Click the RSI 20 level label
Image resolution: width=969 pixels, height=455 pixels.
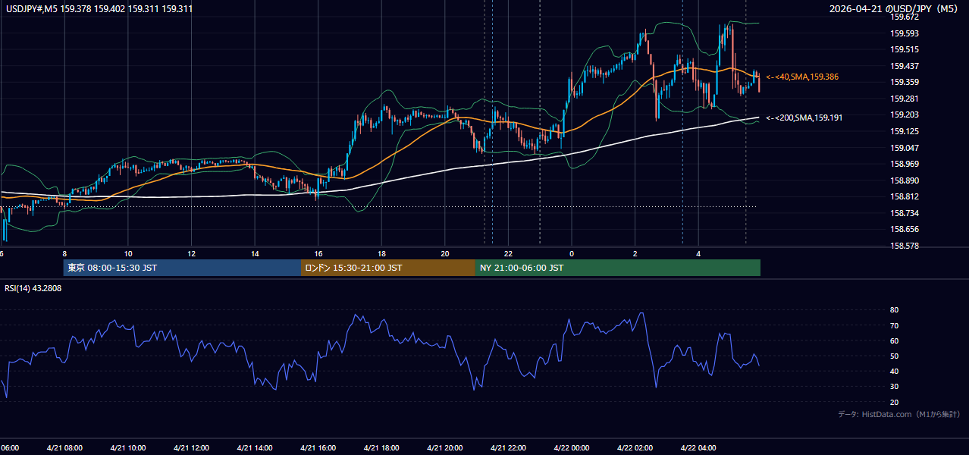[x=894, y=402]
